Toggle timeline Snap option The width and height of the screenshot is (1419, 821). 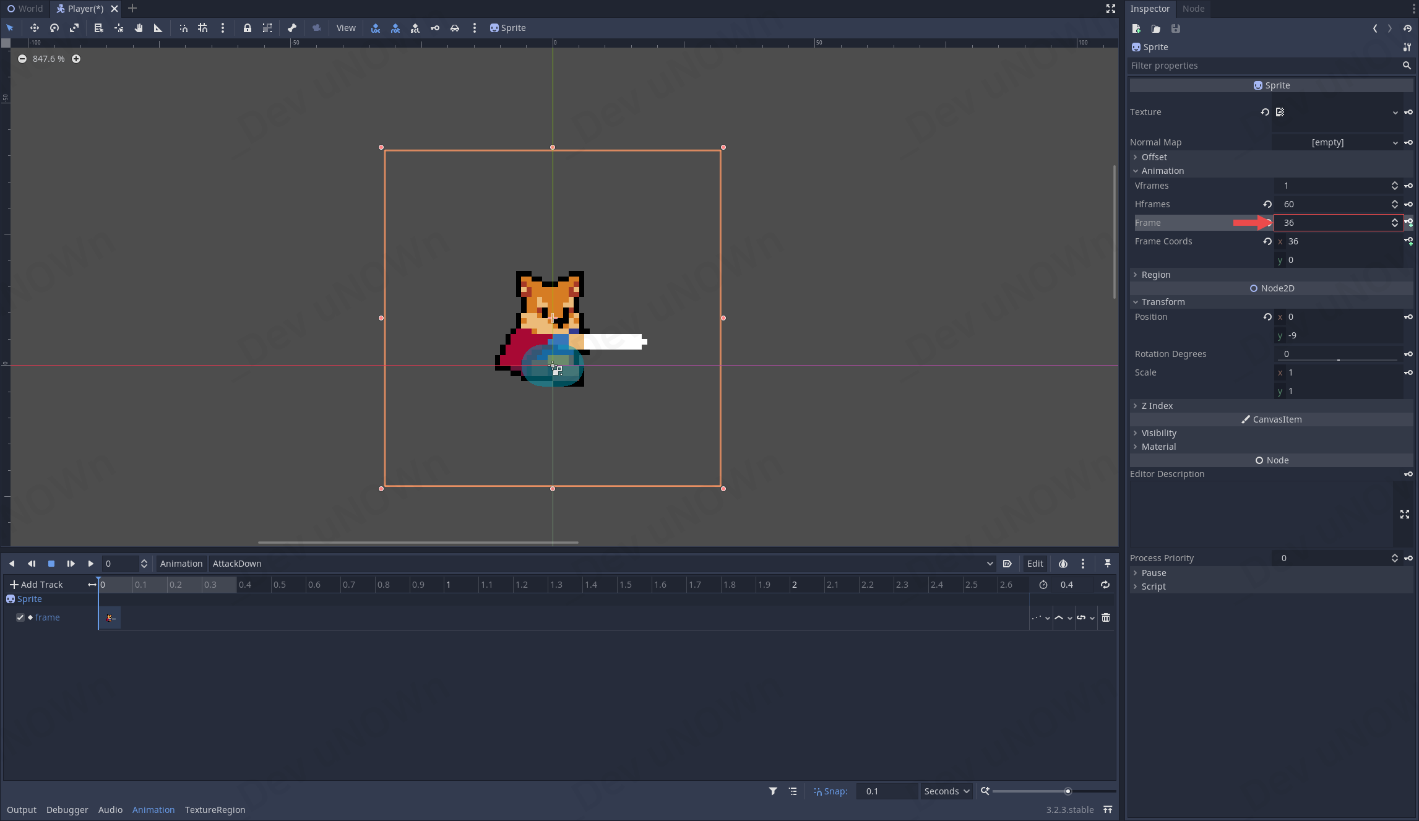(x=830, y=791)
